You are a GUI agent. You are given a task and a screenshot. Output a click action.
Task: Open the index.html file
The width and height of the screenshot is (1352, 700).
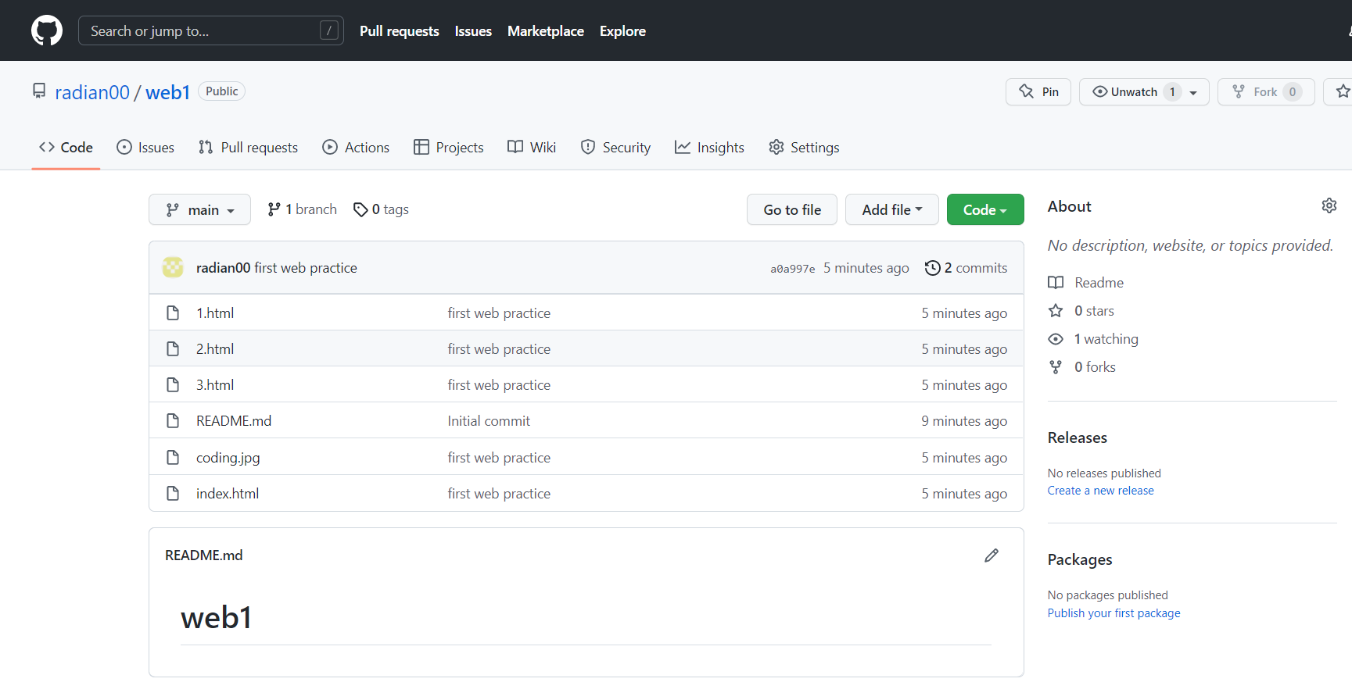click(x=228, y=493)
